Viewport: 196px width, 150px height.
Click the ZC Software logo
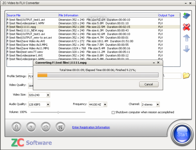click(x=32, y=143)
